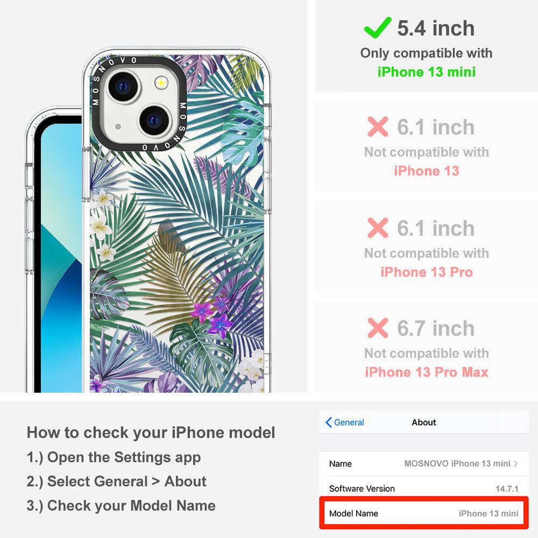538x538 pixels.
Task: Click the green iPhone 13 mini text
Action: 427,72
